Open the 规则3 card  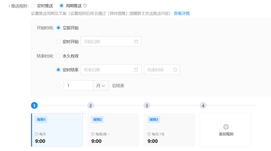coord(169,130)
